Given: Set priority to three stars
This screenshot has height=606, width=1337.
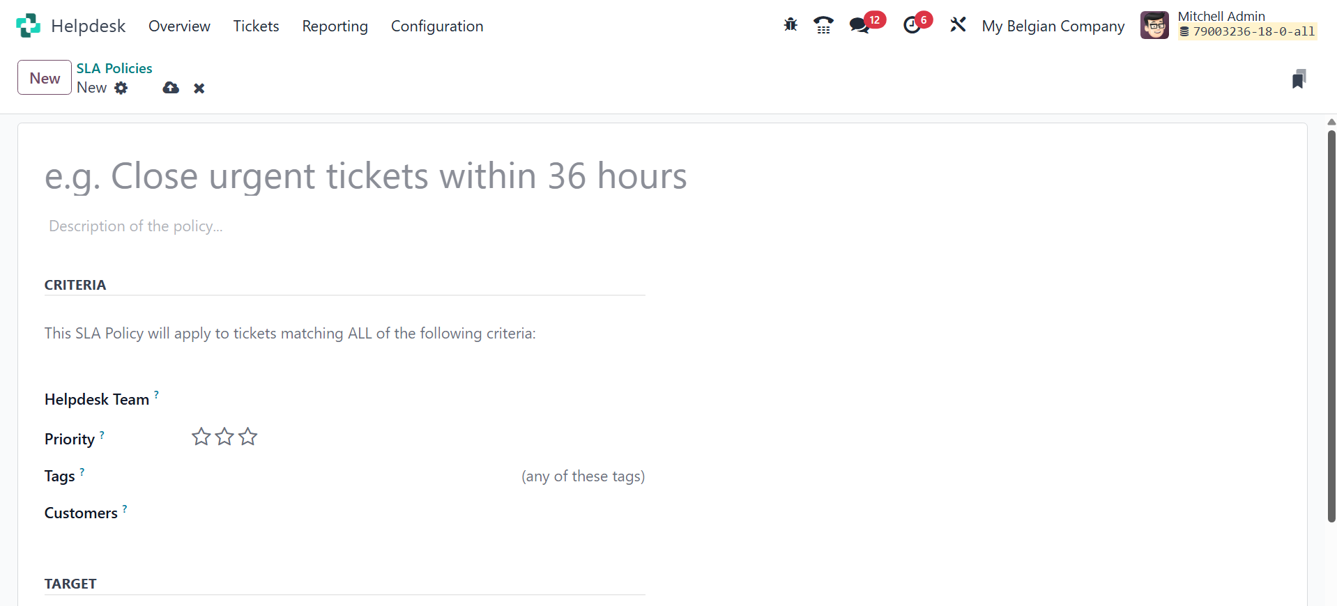Looking at the screenshot, I should [247, 437].
